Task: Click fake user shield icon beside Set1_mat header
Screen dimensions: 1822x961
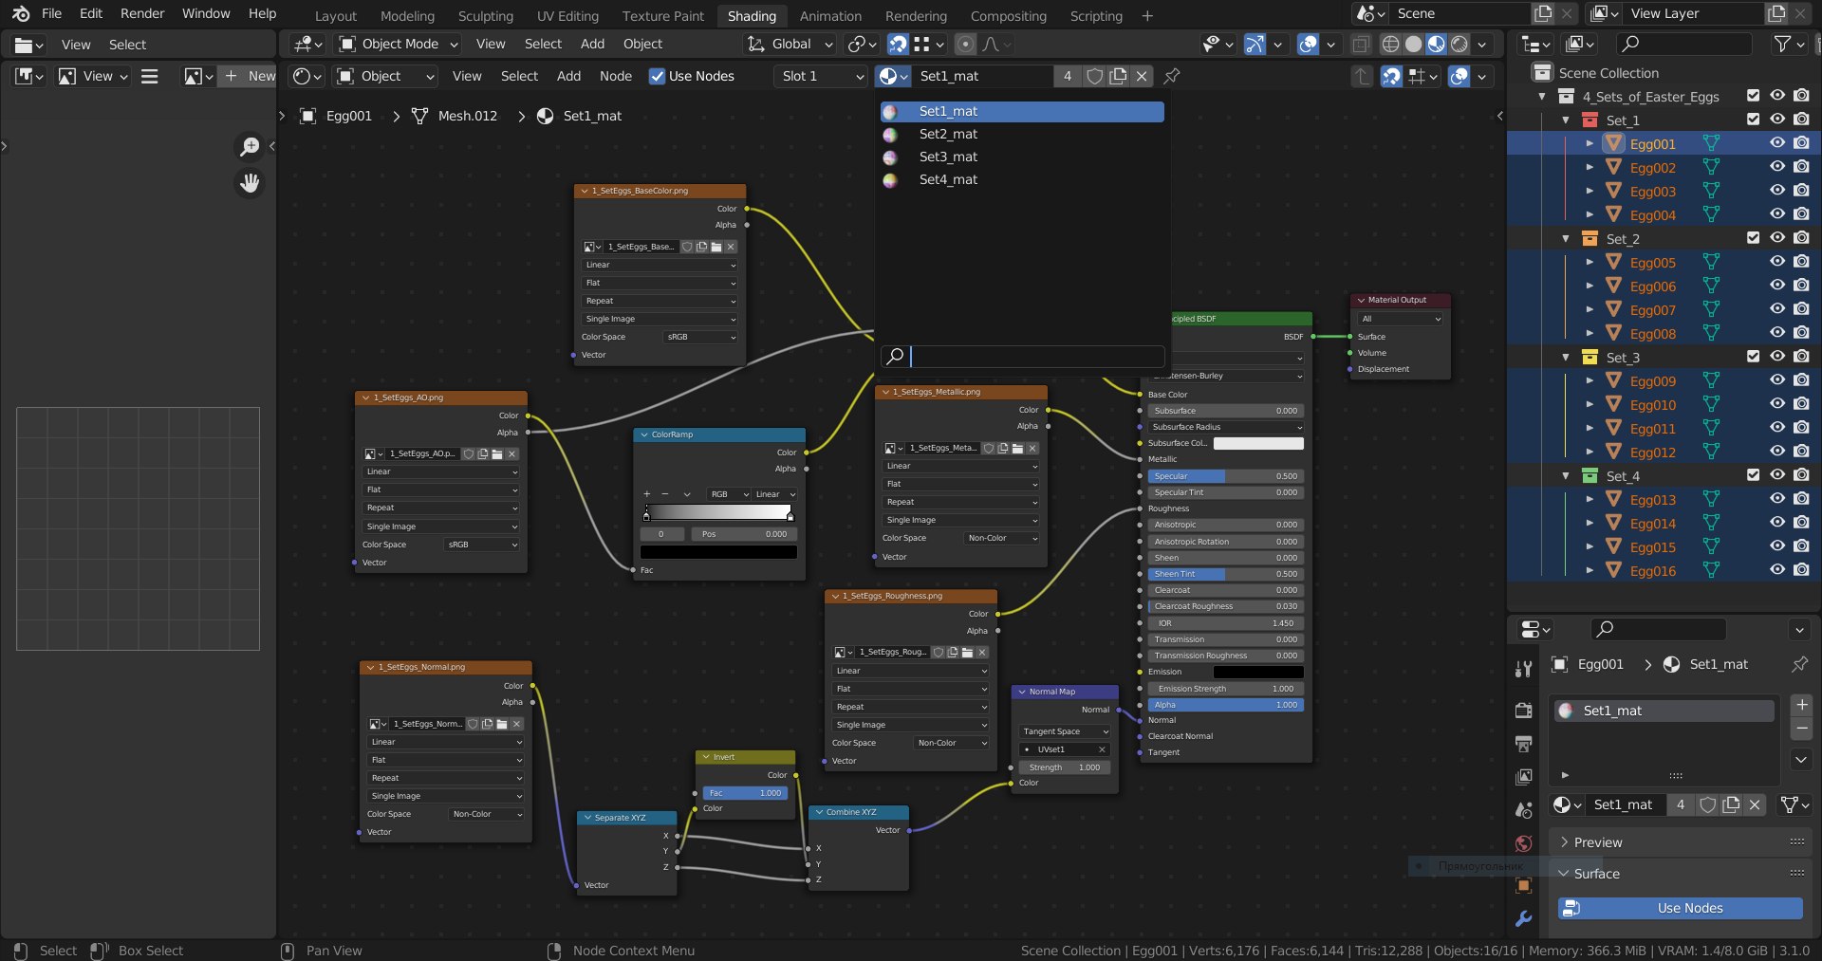Action: (x=1094, y=76)
